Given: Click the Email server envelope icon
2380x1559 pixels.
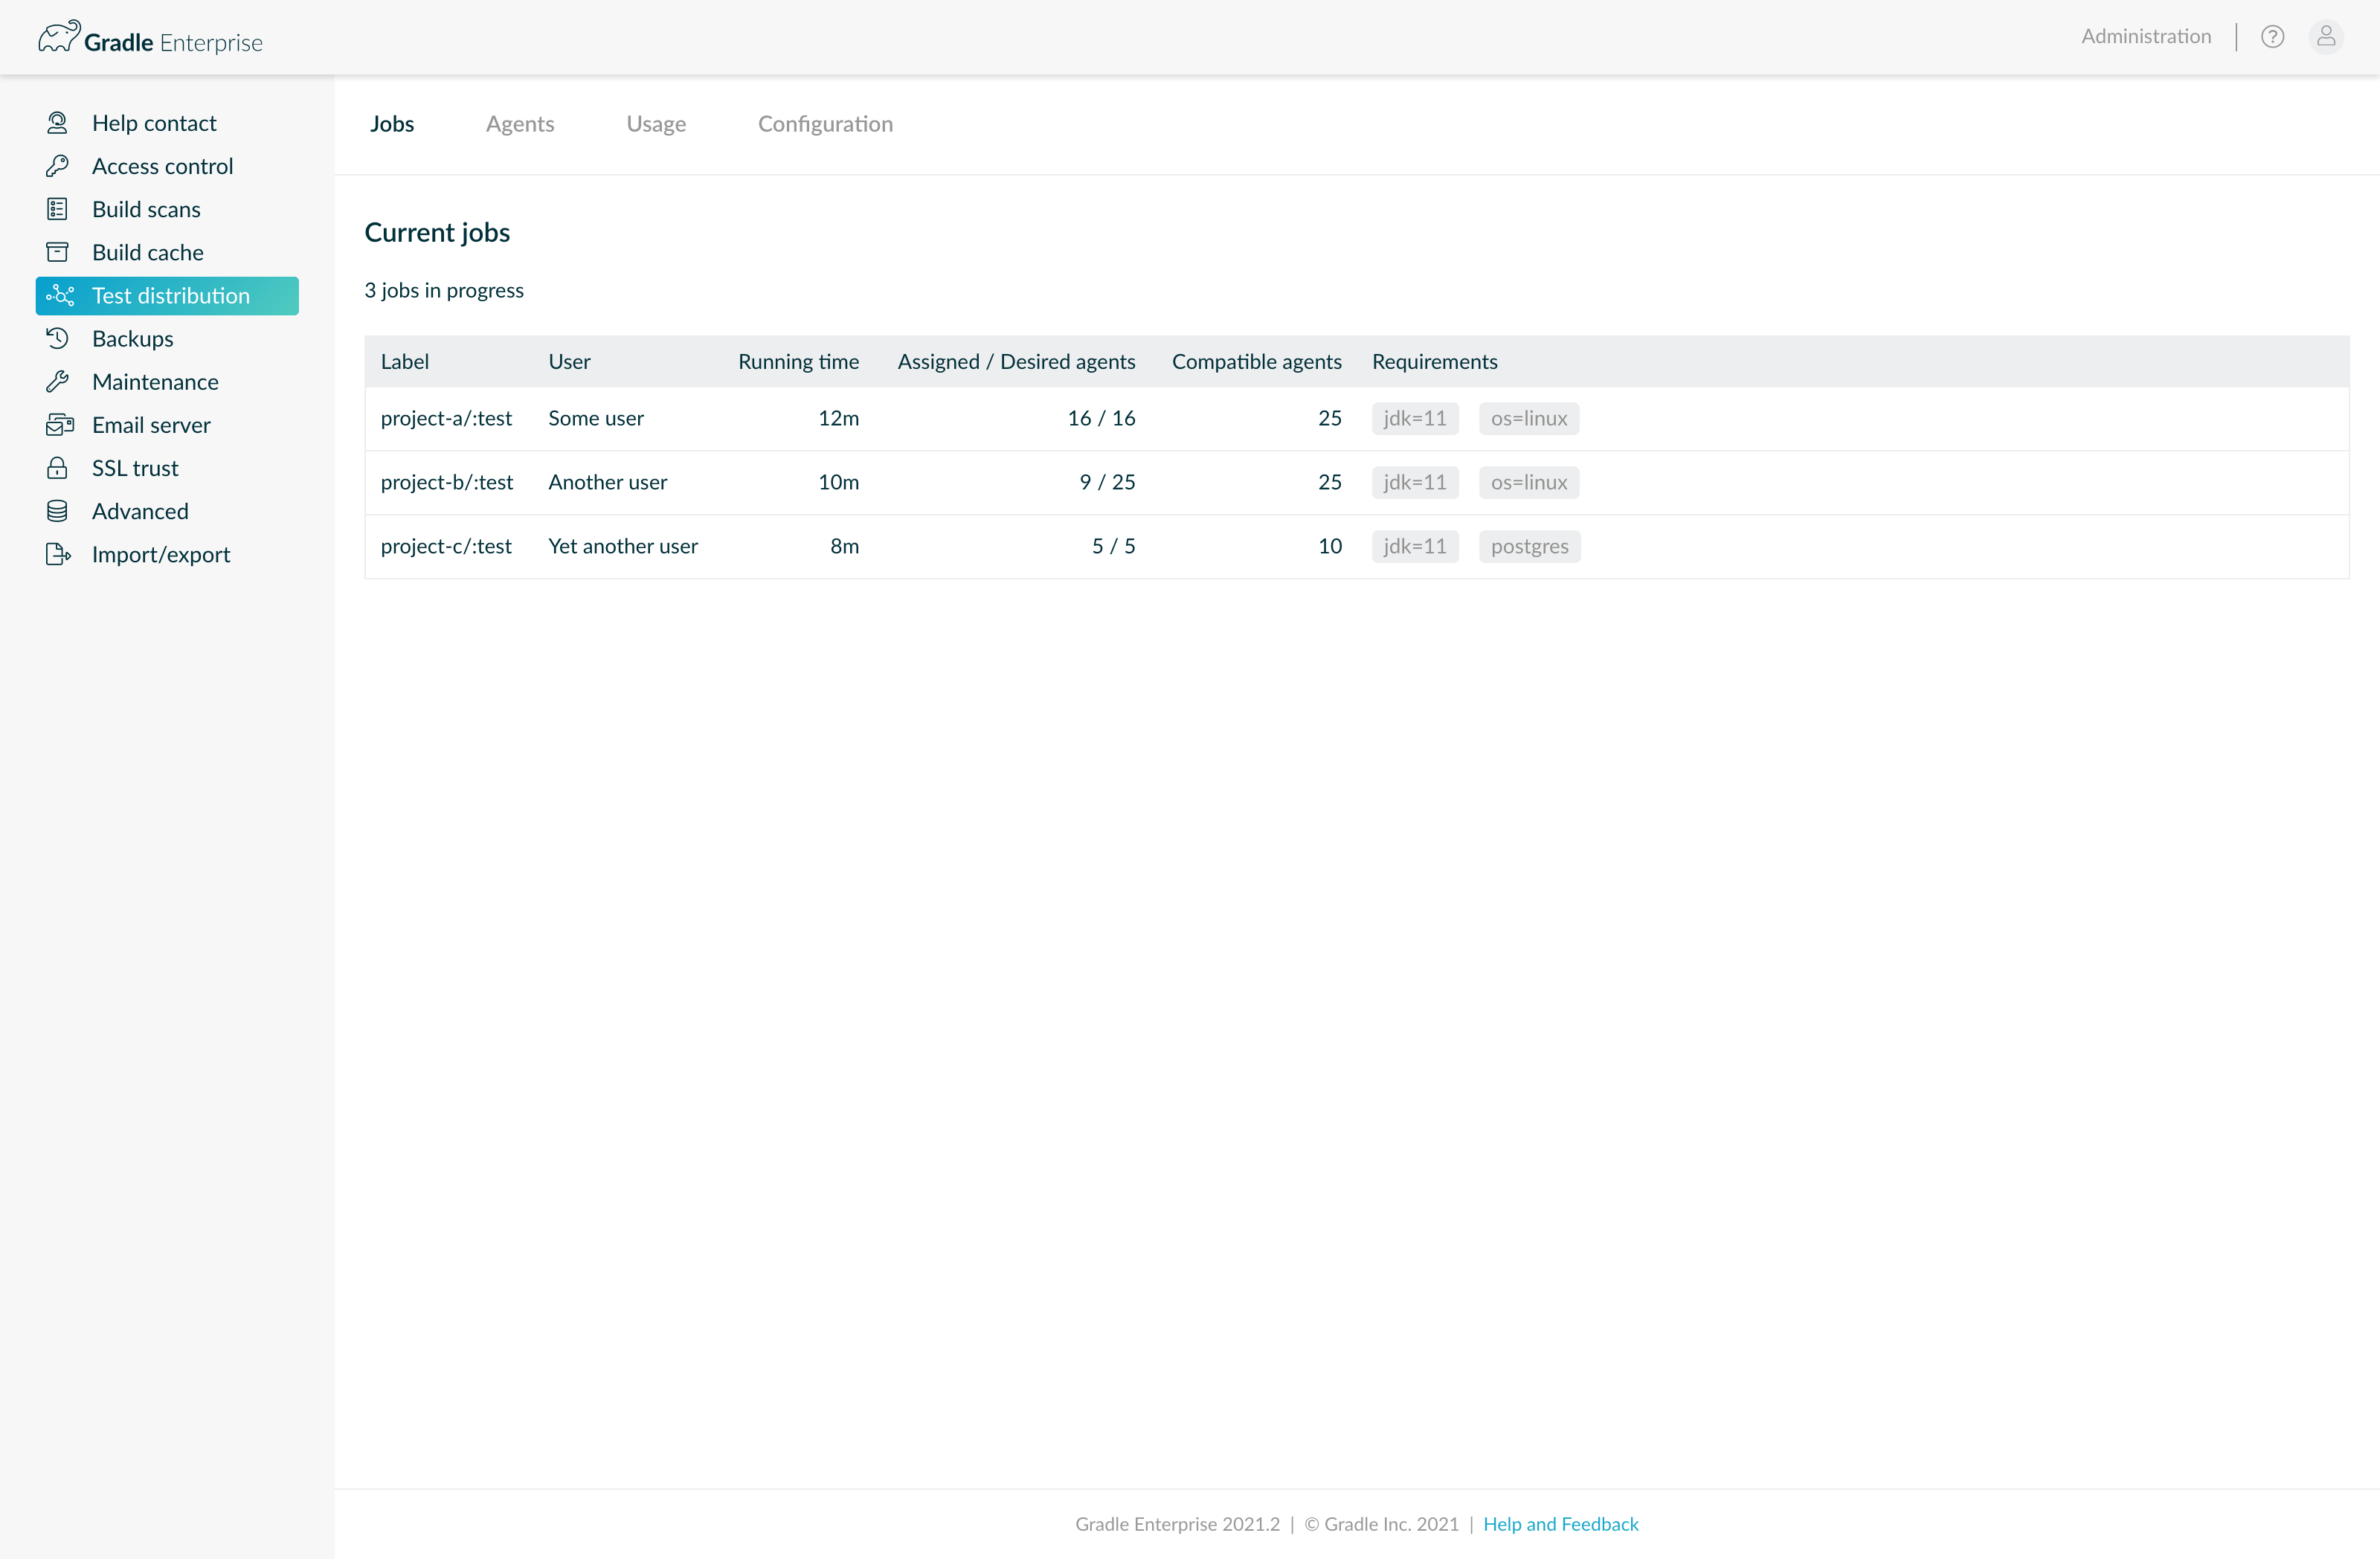Looking at the screenshot, I should [59, 425].
